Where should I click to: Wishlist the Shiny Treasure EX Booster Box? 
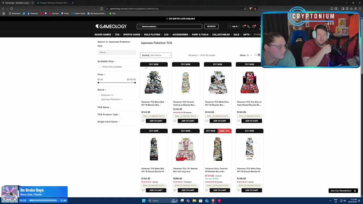[x=207, y=190]
